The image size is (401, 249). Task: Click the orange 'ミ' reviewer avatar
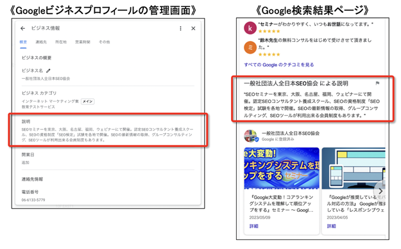pos(250,47)
